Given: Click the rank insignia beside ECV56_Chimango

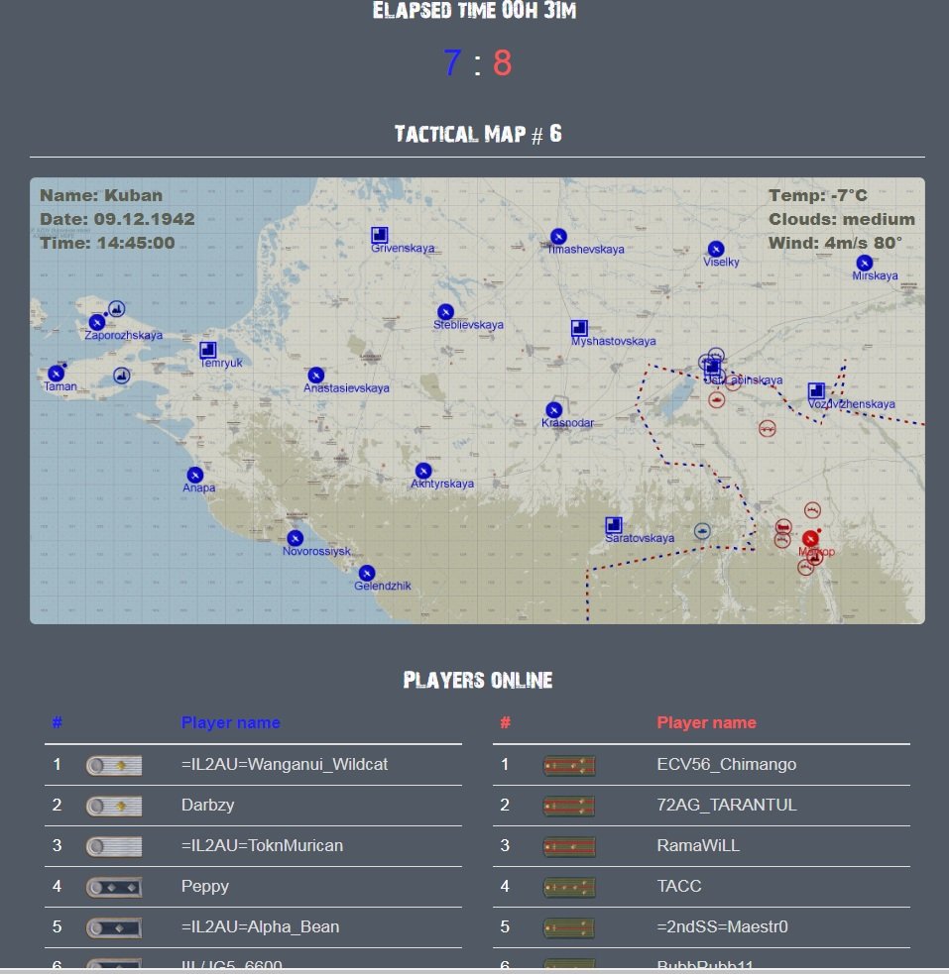Looking at the screenshot, I should [x=569, y=765].
